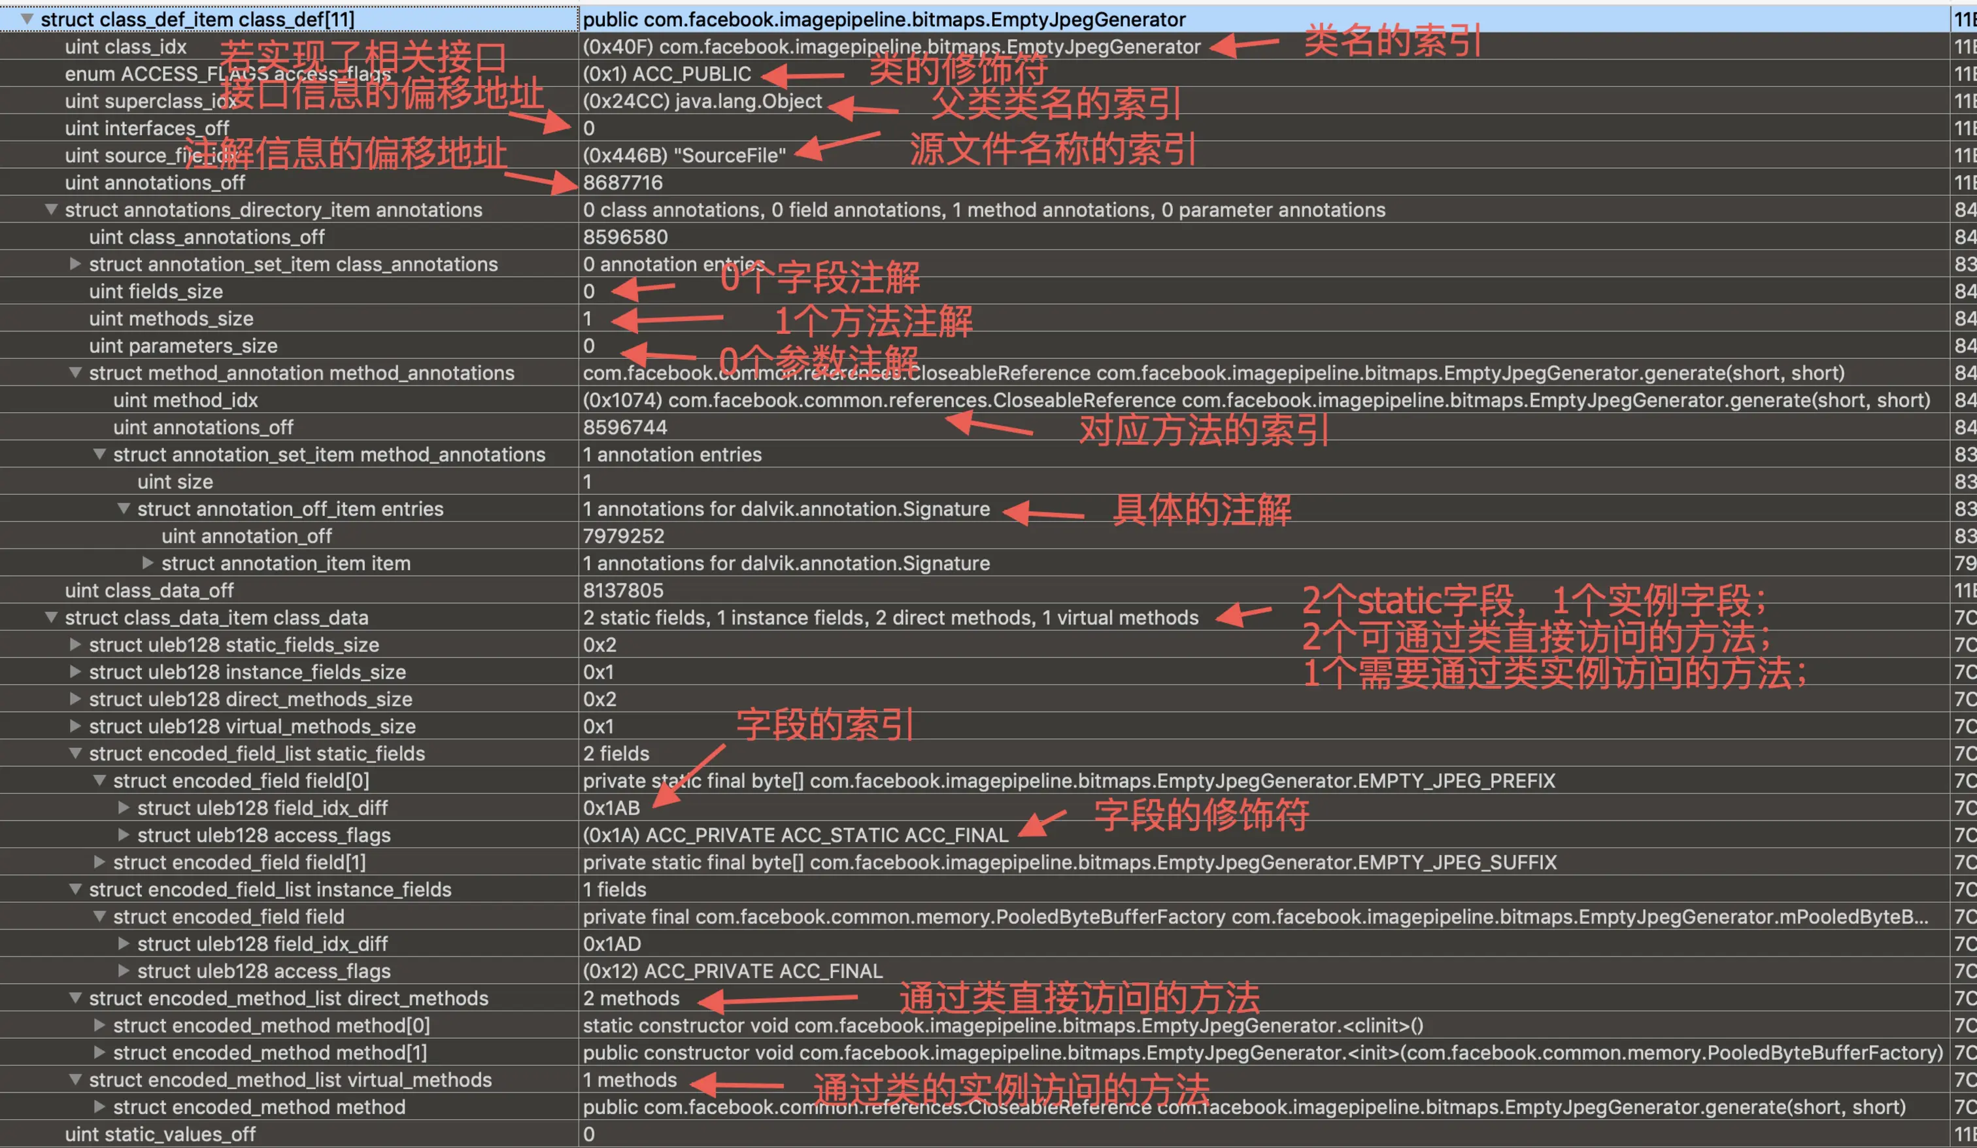Click value of uint methods_size row

coord(588,318)
